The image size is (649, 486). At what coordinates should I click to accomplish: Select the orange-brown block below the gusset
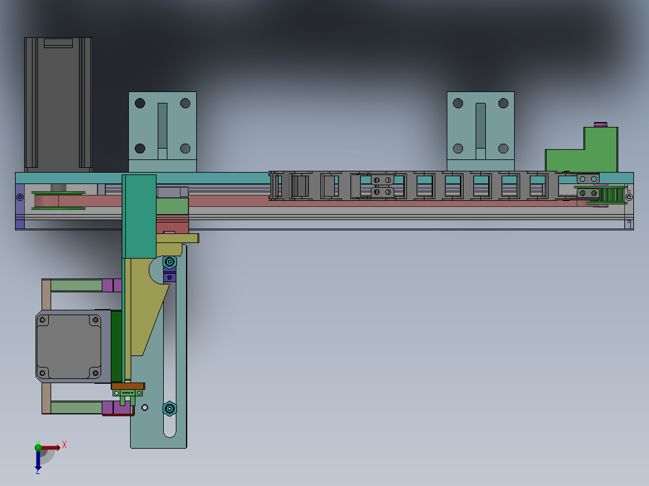click(x=128, y=386)
